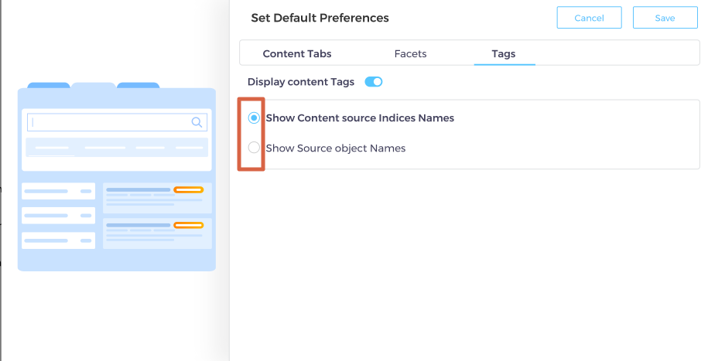Screen dimensions: 708x361
Task: Click the middle light tab of the preview illustration
Action: click(x=94, y=86)
